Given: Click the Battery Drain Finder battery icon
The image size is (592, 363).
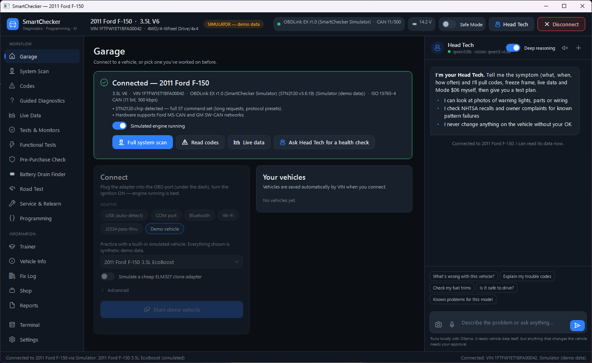Looking at the screenshot, I should [x=12, y=174].
